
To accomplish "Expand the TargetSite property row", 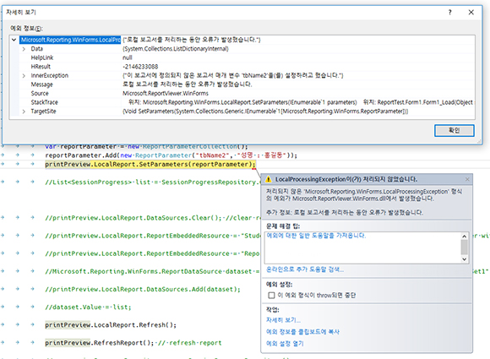I will coord(24,112).
